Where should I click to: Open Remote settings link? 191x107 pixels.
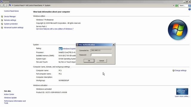tap(10, 20)
